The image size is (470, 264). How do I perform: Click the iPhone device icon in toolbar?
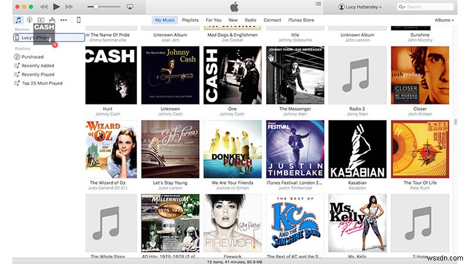point(79,20)
